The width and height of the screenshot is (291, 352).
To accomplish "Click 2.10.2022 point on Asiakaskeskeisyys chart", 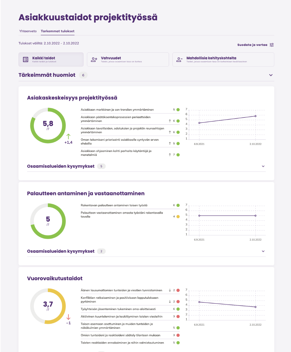I will pos(255,116).
